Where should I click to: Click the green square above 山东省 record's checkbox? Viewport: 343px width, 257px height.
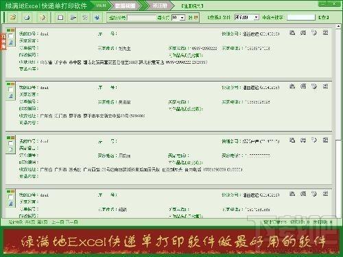click(x=8, y=30)
